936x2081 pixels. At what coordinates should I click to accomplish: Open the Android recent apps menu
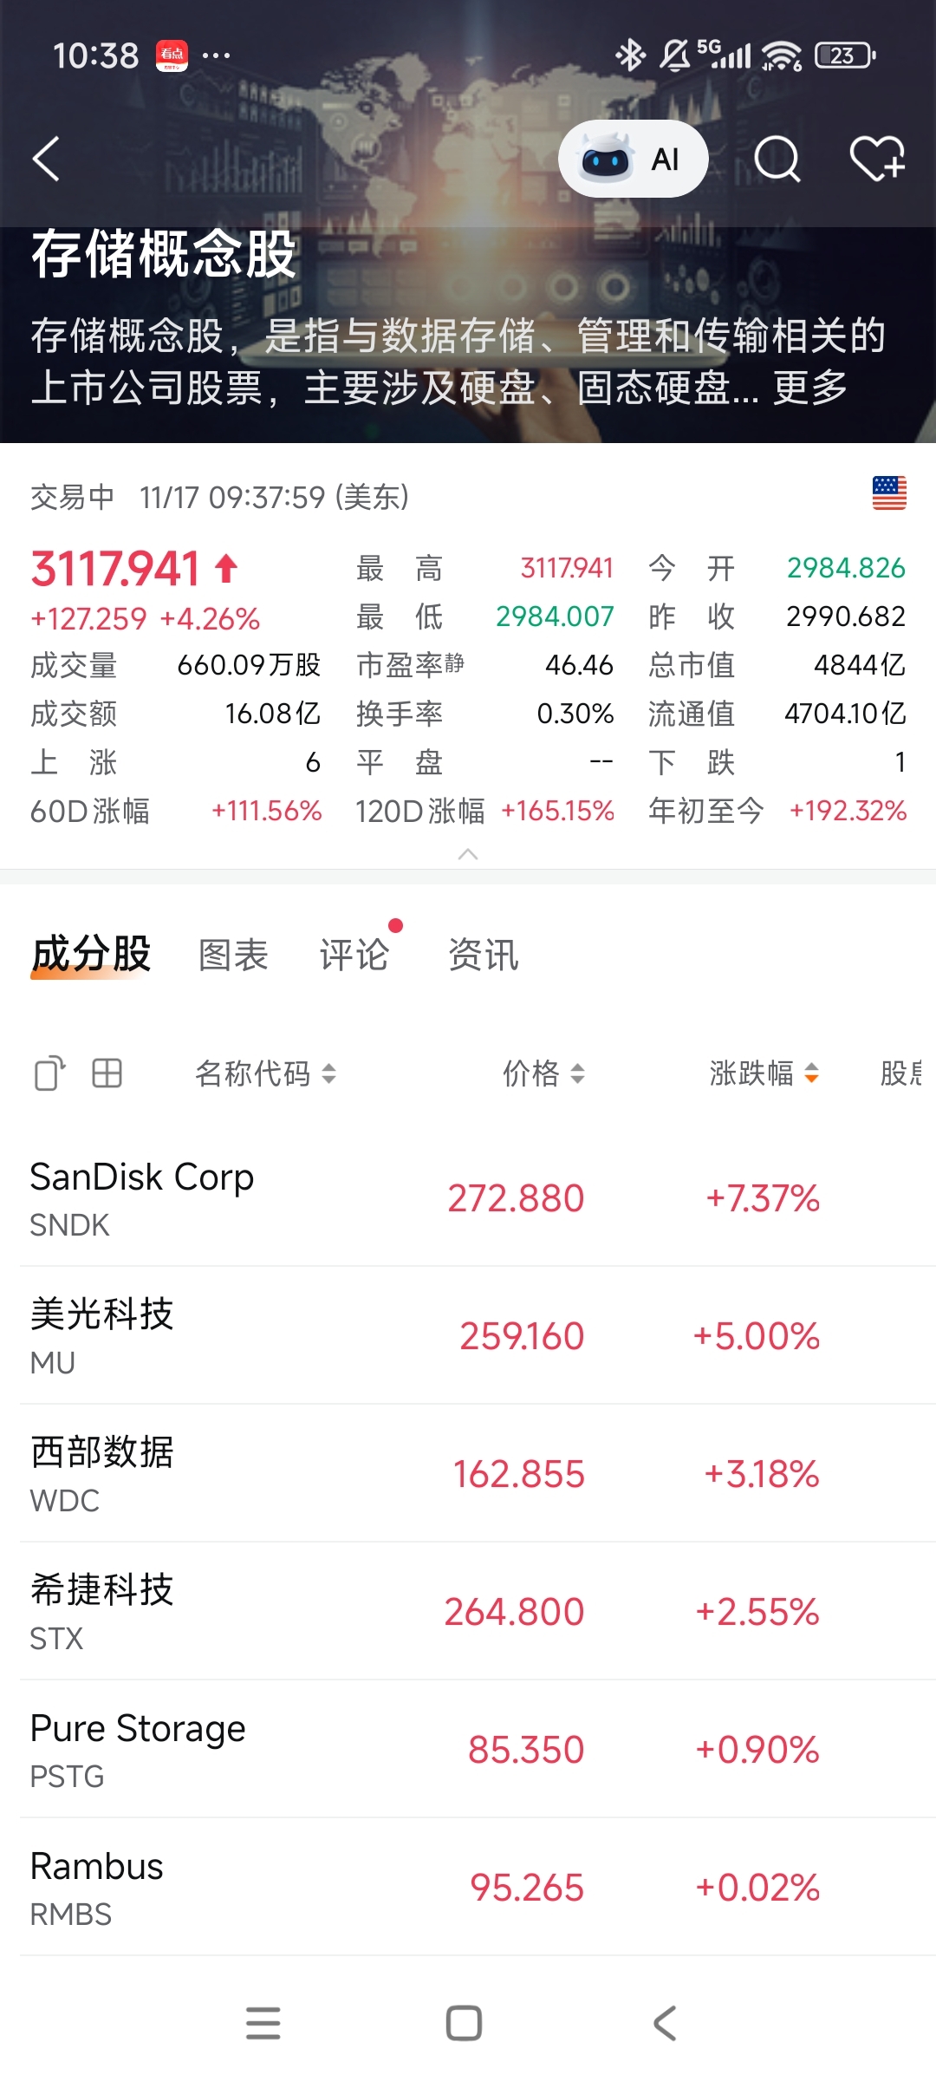coord(263,2023)
